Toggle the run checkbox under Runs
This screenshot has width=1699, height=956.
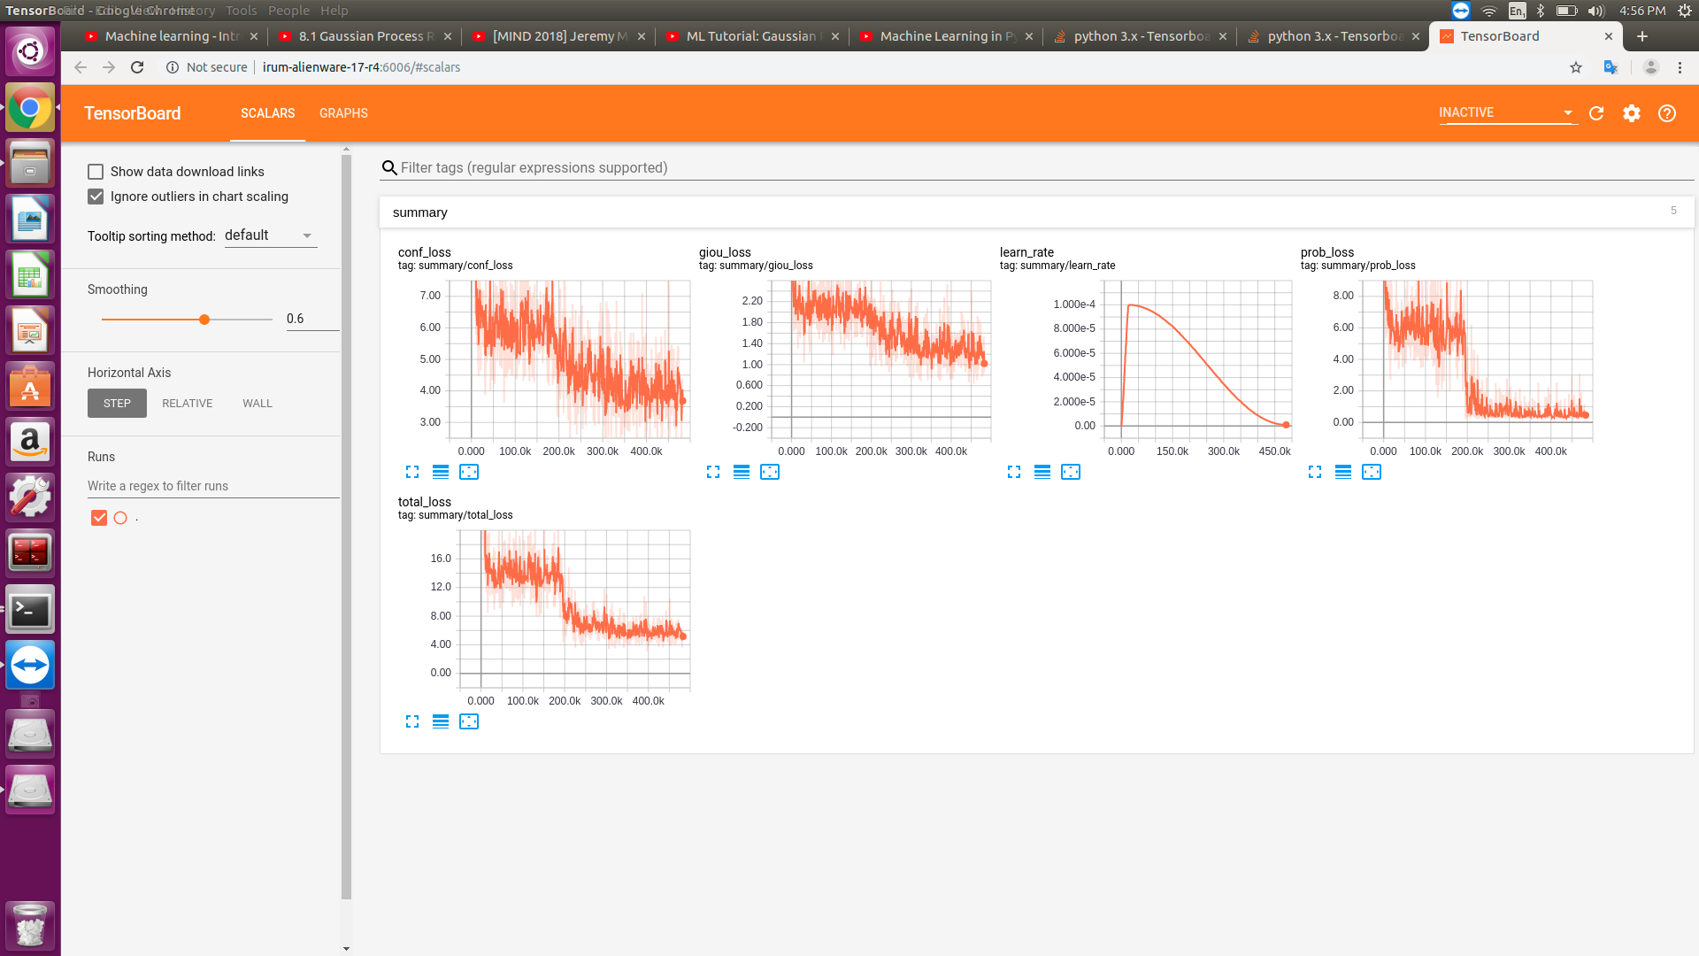pos(99,518)
